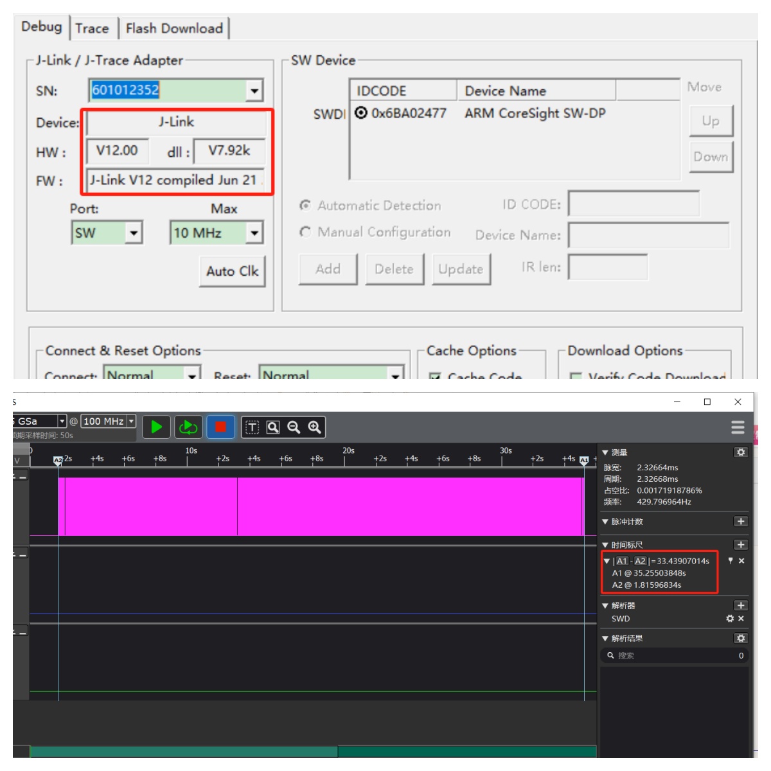The height and width of the screenshot is (771, 771).
Task: Click the Move Down button
Action: point(711,157)
